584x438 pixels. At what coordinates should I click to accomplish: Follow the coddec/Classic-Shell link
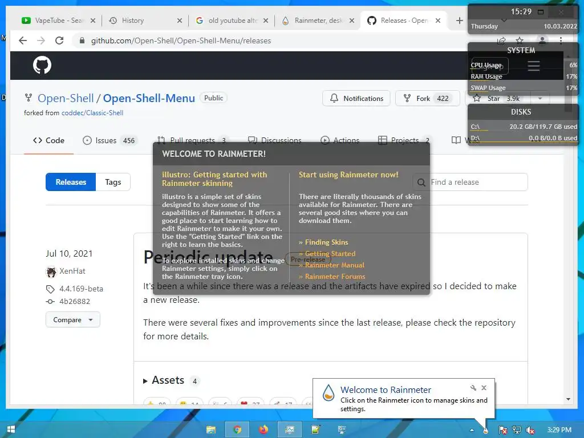click(92, 113)
